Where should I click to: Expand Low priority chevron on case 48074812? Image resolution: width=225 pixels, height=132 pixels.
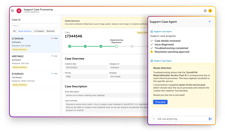[x=52, y=56]
